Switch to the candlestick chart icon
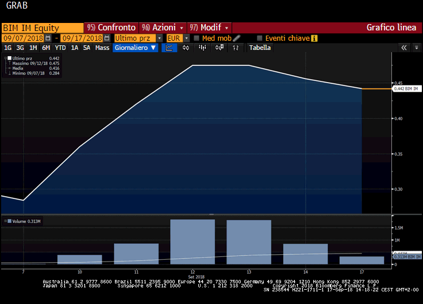 [186, 48]
